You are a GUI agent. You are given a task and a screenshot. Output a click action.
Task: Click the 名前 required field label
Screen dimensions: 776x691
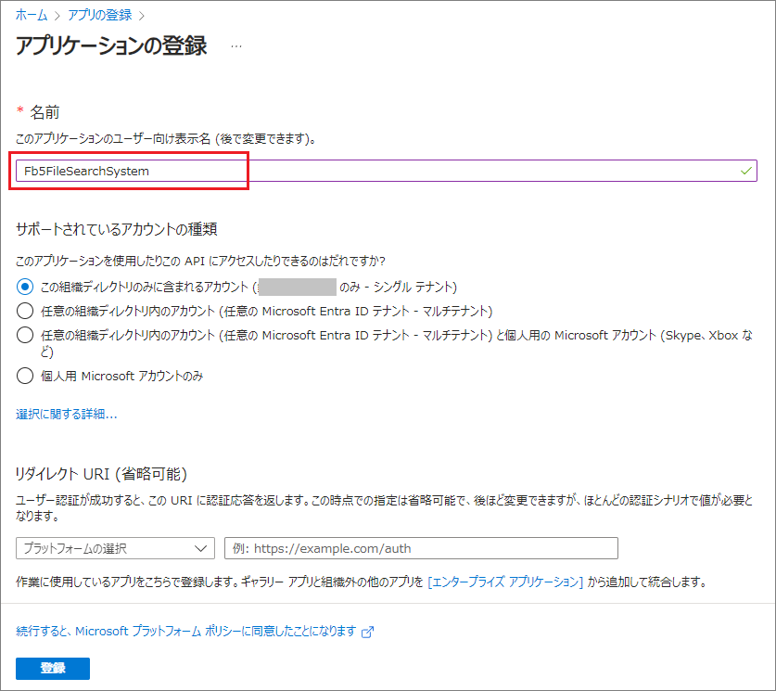click(x=45, y=112)
